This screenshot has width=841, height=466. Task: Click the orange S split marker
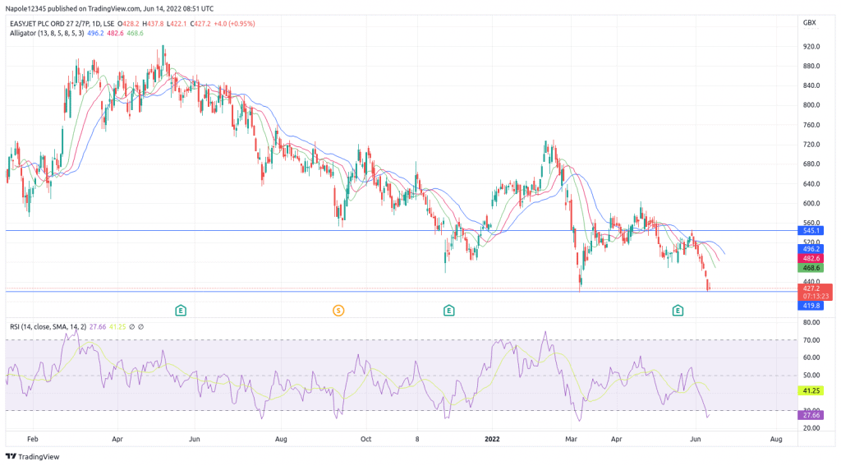coord(338,311)
